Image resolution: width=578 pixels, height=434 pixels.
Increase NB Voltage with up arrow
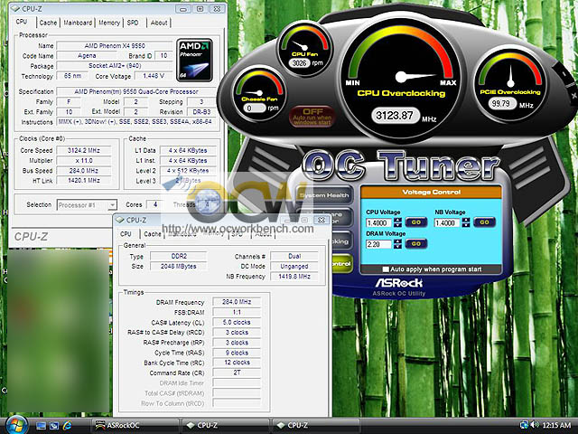[x=466, y=220]
